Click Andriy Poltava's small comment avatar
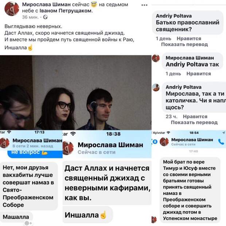The width and height of the screenshot is (226, 226). tap(156, 87)
